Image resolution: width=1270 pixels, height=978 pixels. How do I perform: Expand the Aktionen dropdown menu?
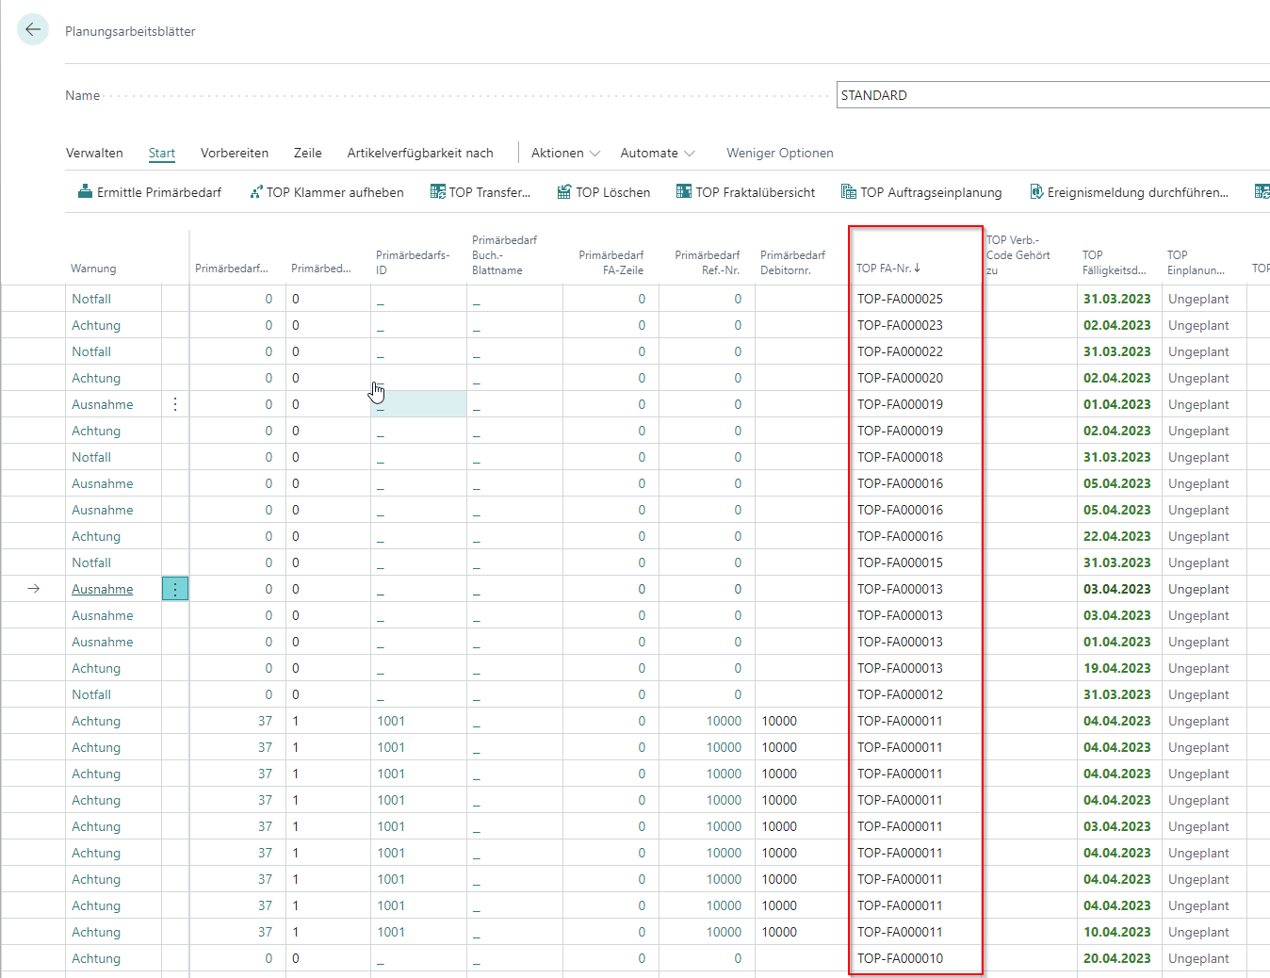pos(565,153)
